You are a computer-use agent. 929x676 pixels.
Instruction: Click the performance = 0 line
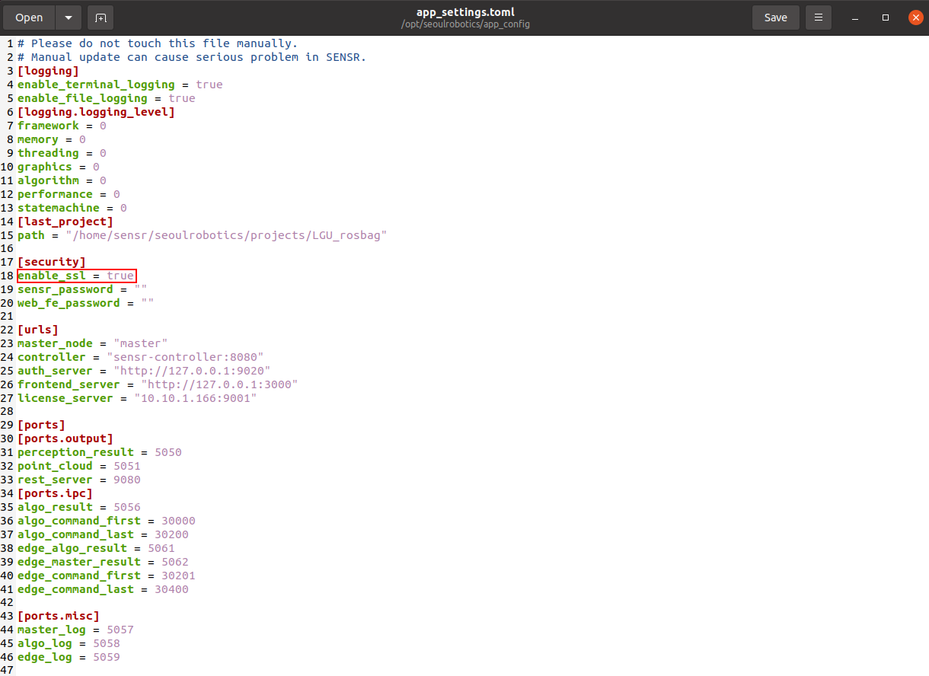click(x=69, y=194)
